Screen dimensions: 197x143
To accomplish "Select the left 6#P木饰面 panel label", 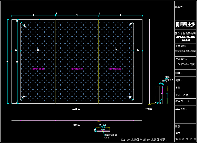I will (38, 69).
